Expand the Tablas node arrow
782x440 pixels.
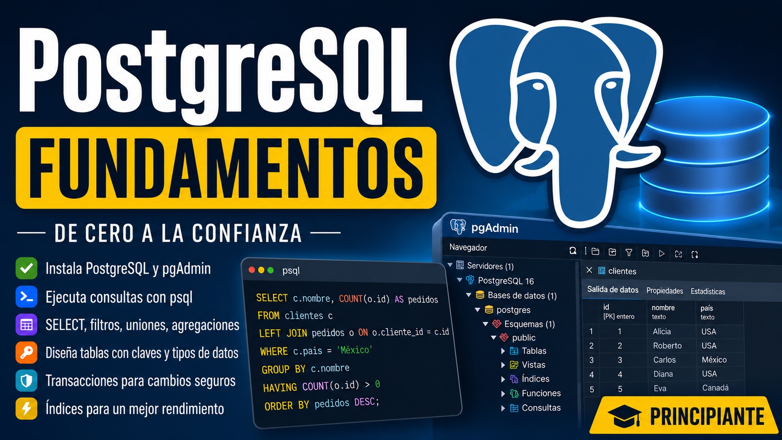[503, 351]
